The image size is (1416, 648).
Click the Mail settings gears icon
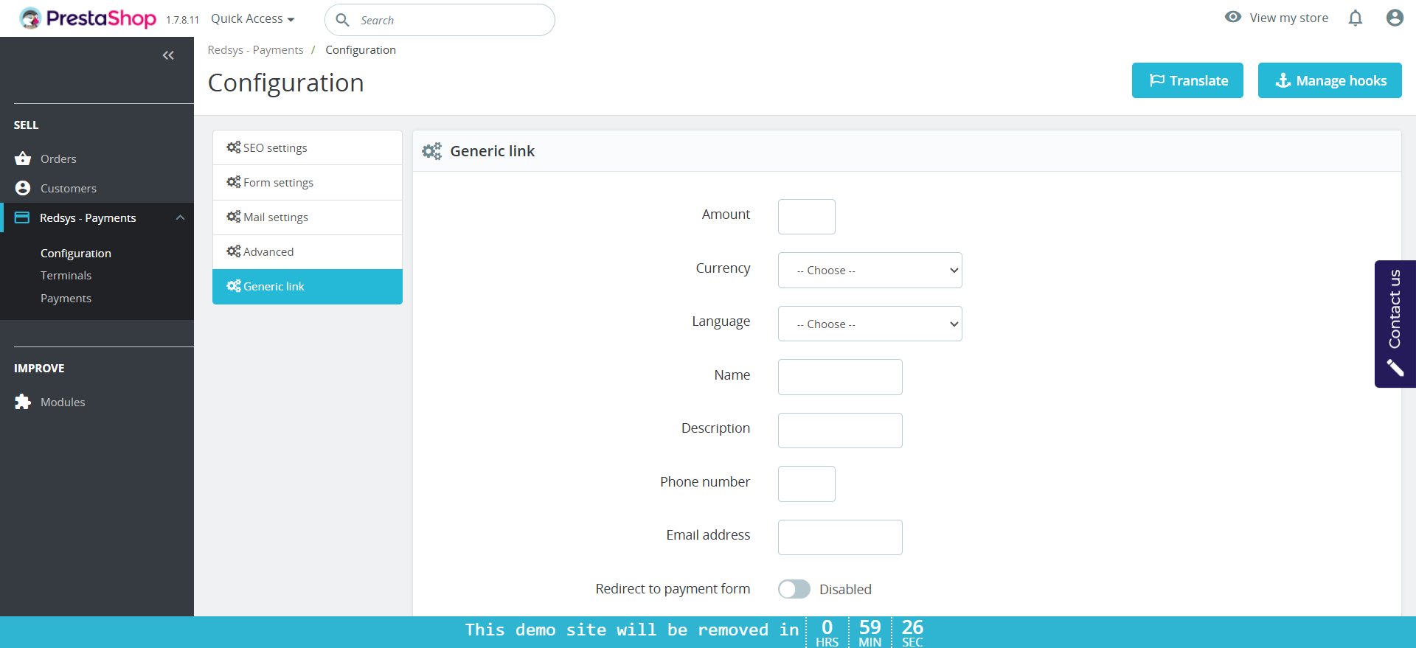click(234, 217)
